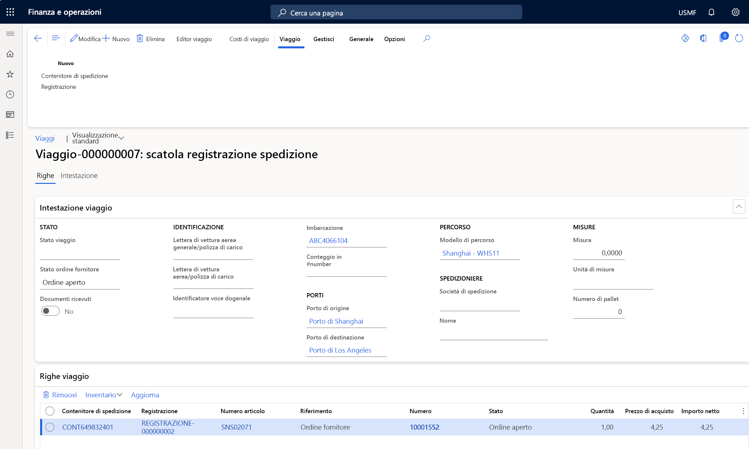Click the notifications bell icon
The height and width of the screenshot is (449, 749).
pos(711,12)
